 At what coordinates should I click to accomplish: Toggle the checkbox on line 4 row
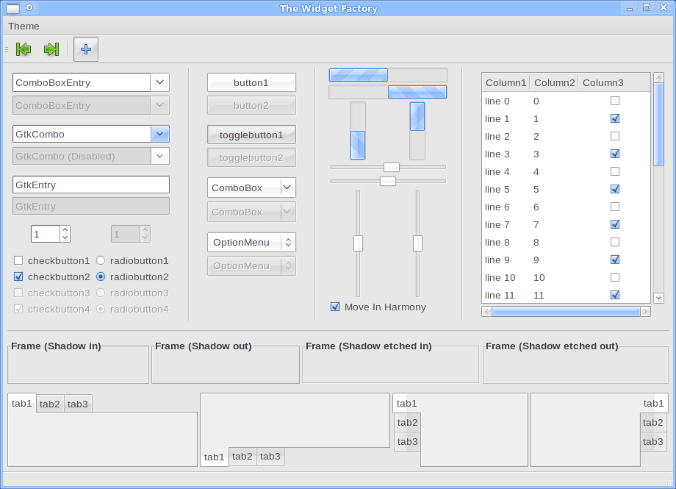tap(615, 171)
